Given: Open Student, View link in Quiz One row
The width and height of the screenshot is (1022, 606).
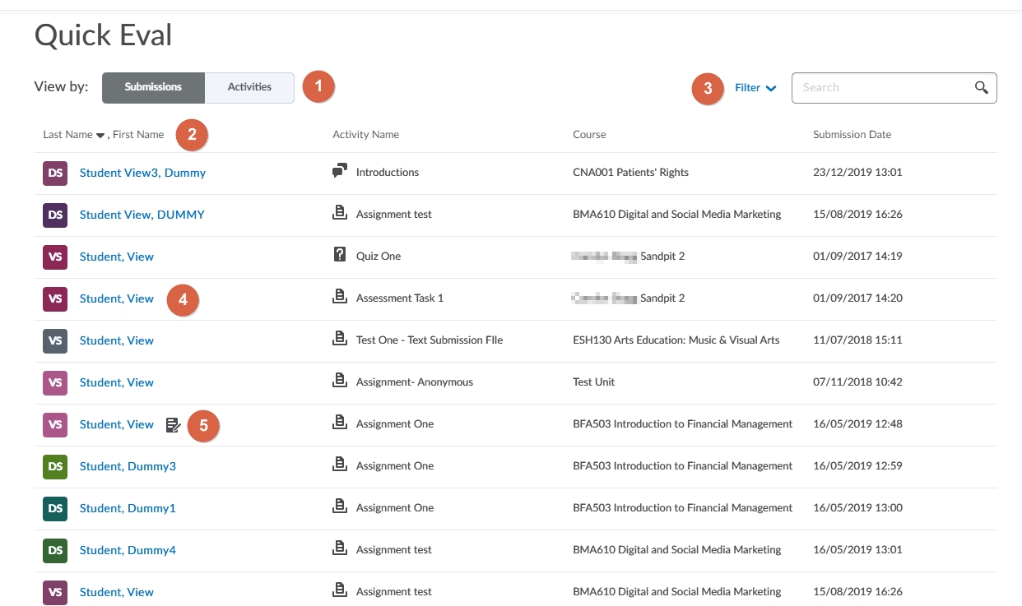Looking at the screenshot, I should [116, 257].
